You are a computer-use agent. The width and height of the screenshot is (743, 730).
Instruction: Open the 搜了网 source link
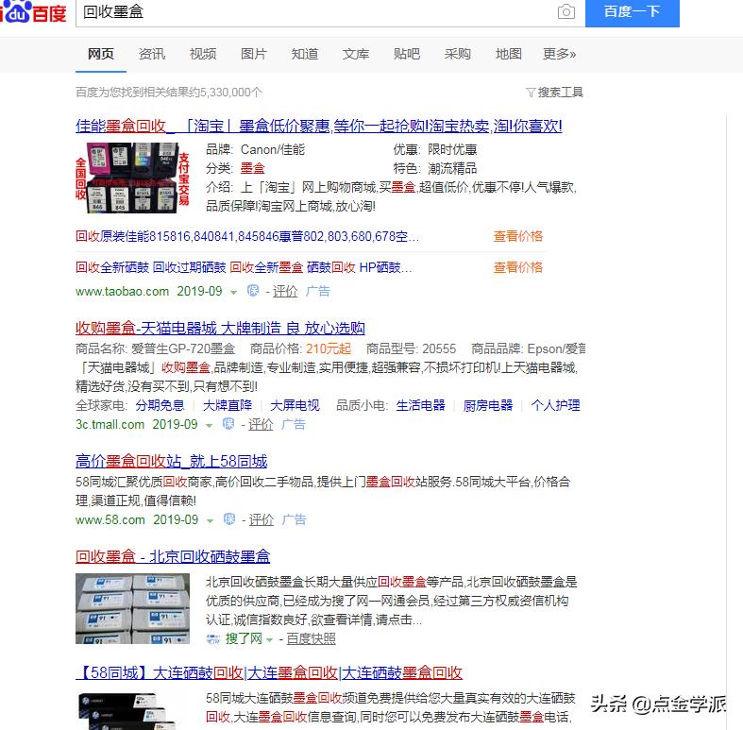pyautogui.click(x=244, y=638)
